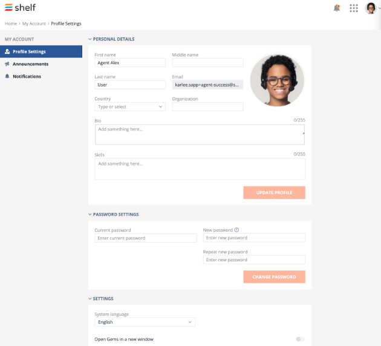Click the Middle name field
Viewport: 381px width, 346px height.
click(207, 63)
